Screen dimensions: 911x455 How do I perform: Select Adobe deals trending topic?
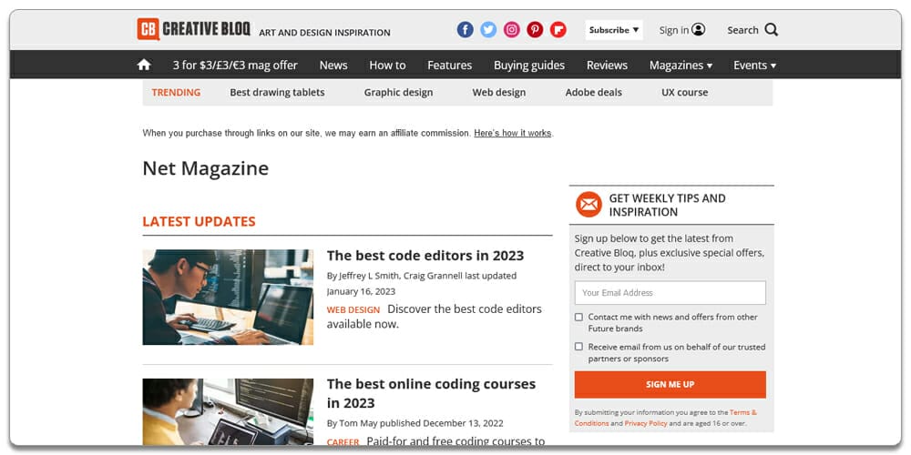click(594, 92)
